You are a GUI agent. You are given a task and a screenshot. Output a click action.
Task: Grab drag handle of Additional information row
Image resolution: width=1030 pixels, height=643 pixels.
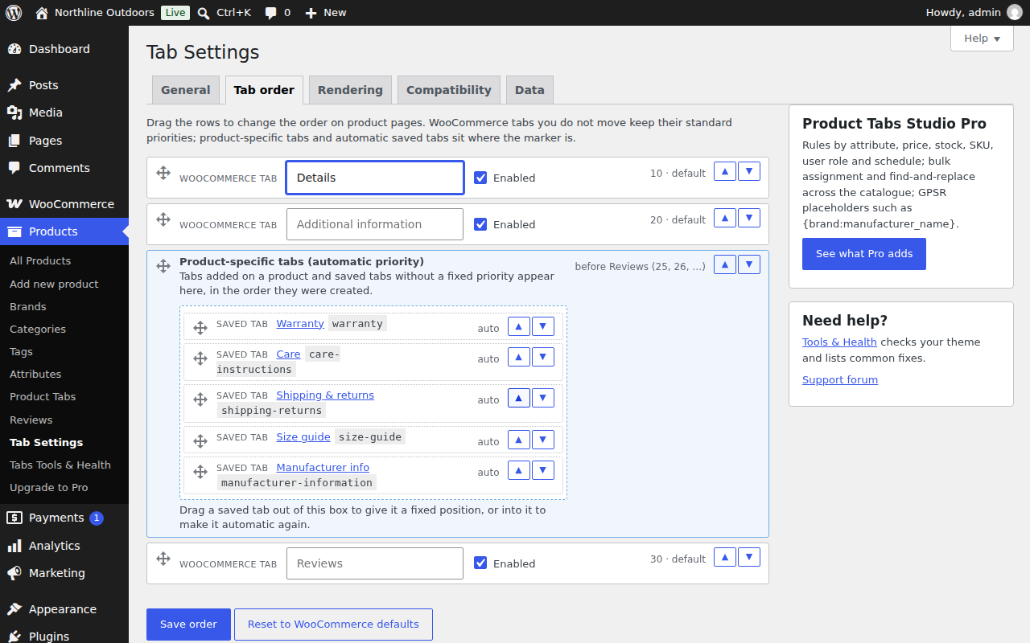click(163, 219)
